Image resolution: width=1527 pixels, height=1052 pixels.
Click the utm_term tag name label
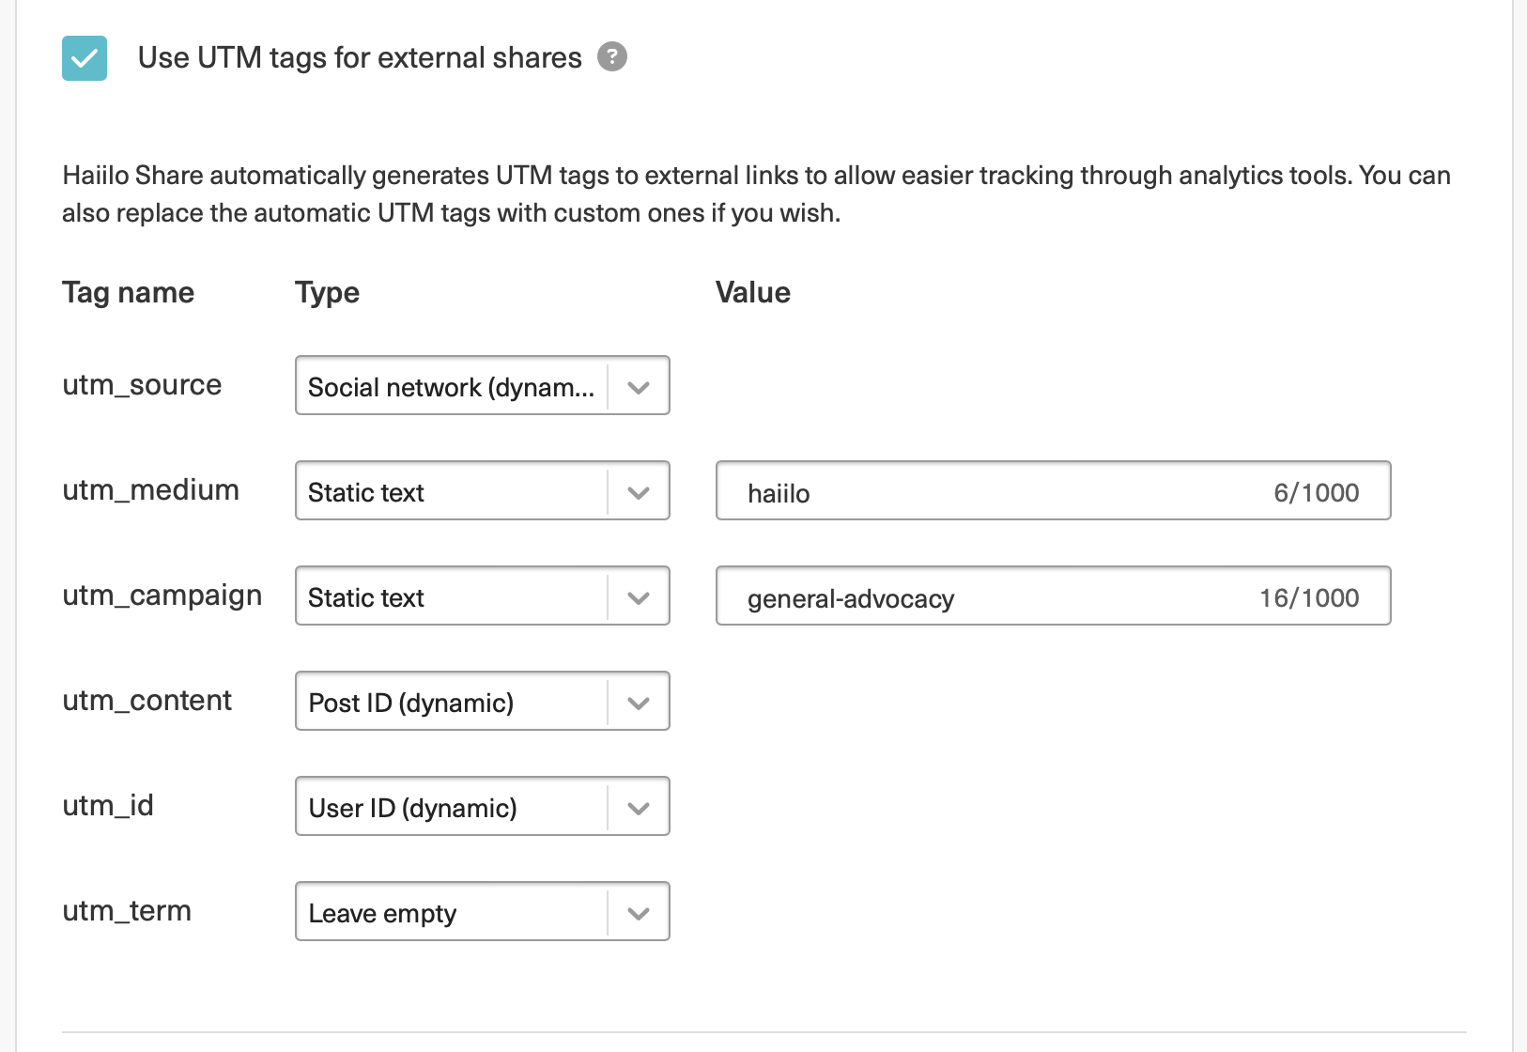pyautogui.click(x=127, y=911)
